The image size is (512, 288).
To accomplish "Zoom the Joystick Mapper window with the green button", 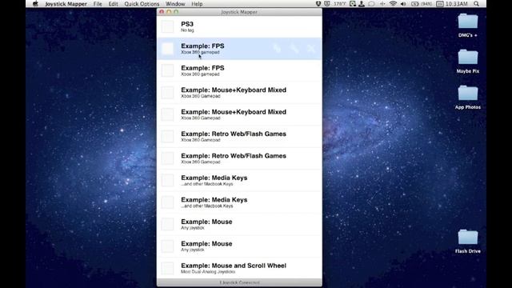I will tap(176, 12).
